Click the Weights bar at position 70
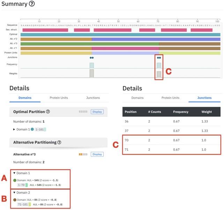 point(159,74)
